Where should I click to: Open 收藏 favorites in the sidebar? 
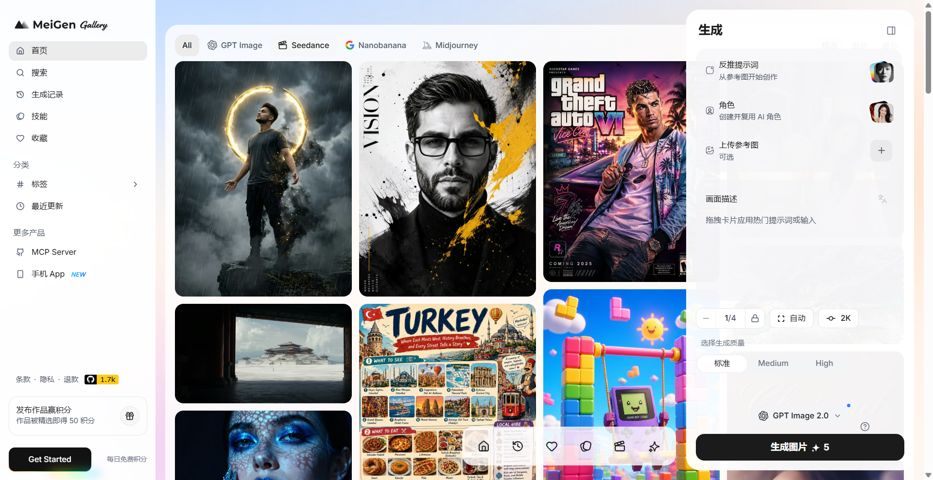click(78, 138)
